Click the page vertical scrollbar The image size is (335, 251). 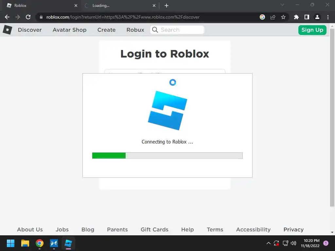pos(332,118)
